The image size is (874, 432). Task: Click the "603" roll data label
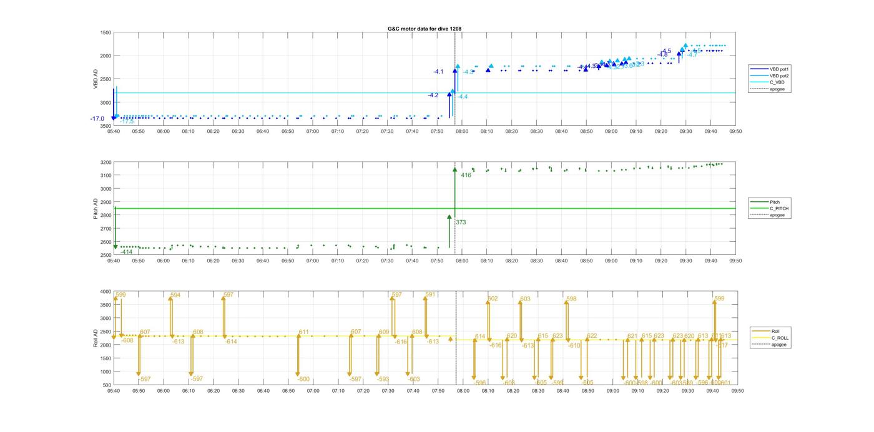[525, 299]
